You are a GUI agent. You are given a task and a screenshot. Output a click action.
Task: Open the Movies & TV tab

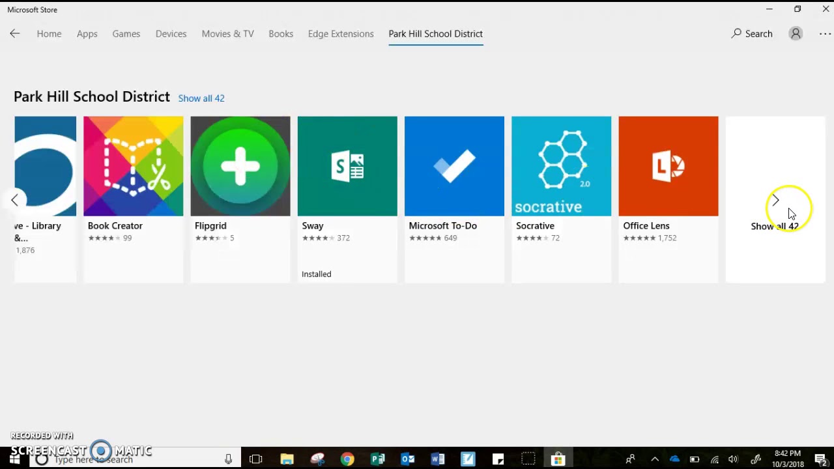point(227,34)
